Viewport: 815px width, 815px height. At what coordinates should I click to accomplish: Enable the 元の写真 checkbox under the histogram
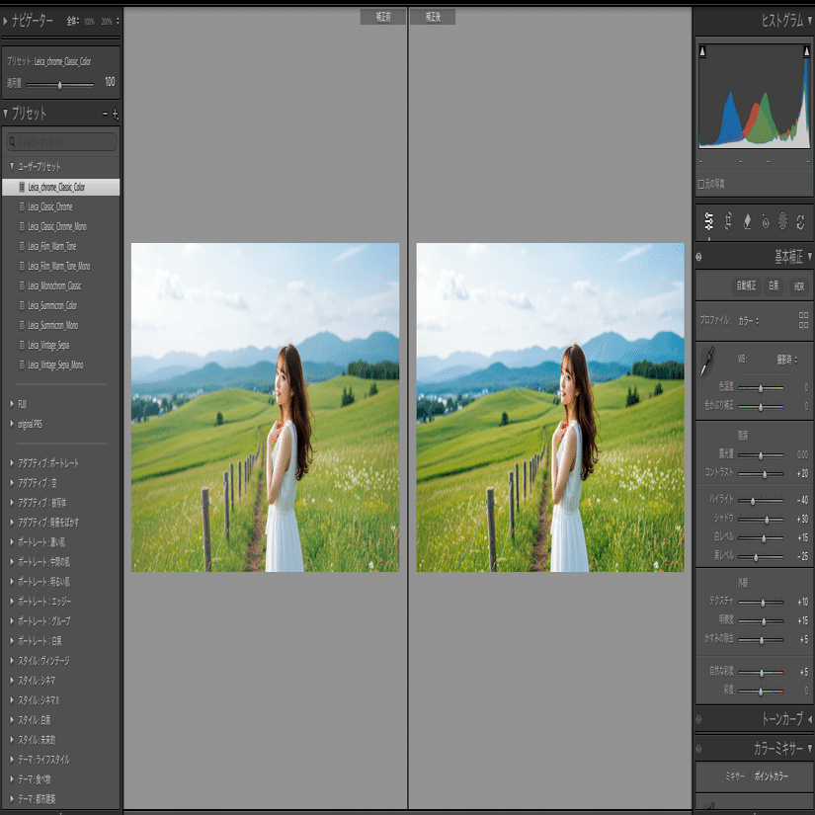click(701, 184)
